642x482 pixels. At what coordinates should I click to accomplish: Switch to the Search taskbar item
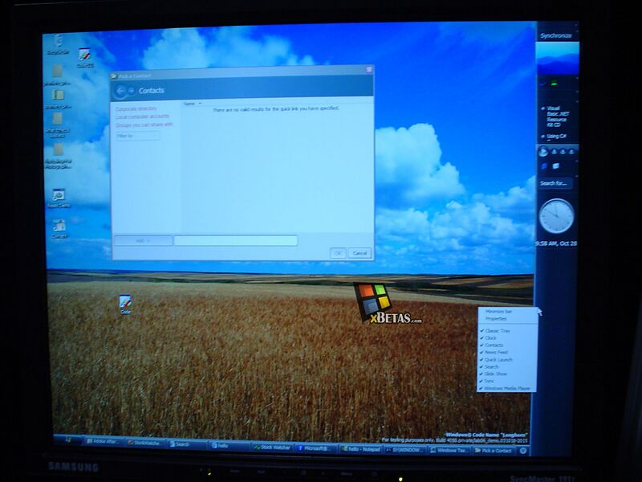tap(187, 444)
